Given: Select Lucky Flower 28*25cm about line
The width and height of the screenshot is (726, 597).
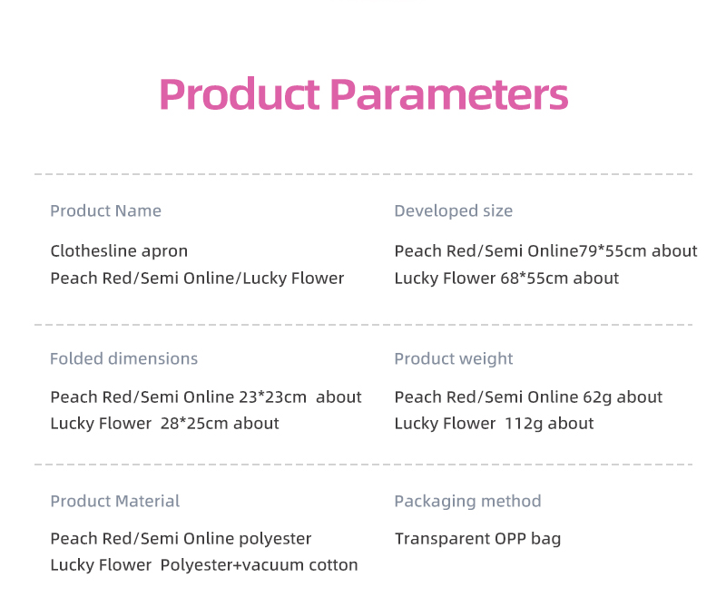Looking at the screenshot, I should point(164,424).
